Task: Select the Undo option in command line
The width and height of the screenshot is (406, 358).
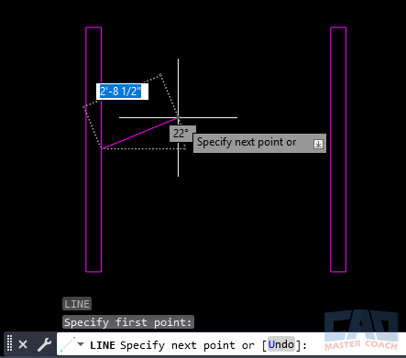Action: click(281, 344)
